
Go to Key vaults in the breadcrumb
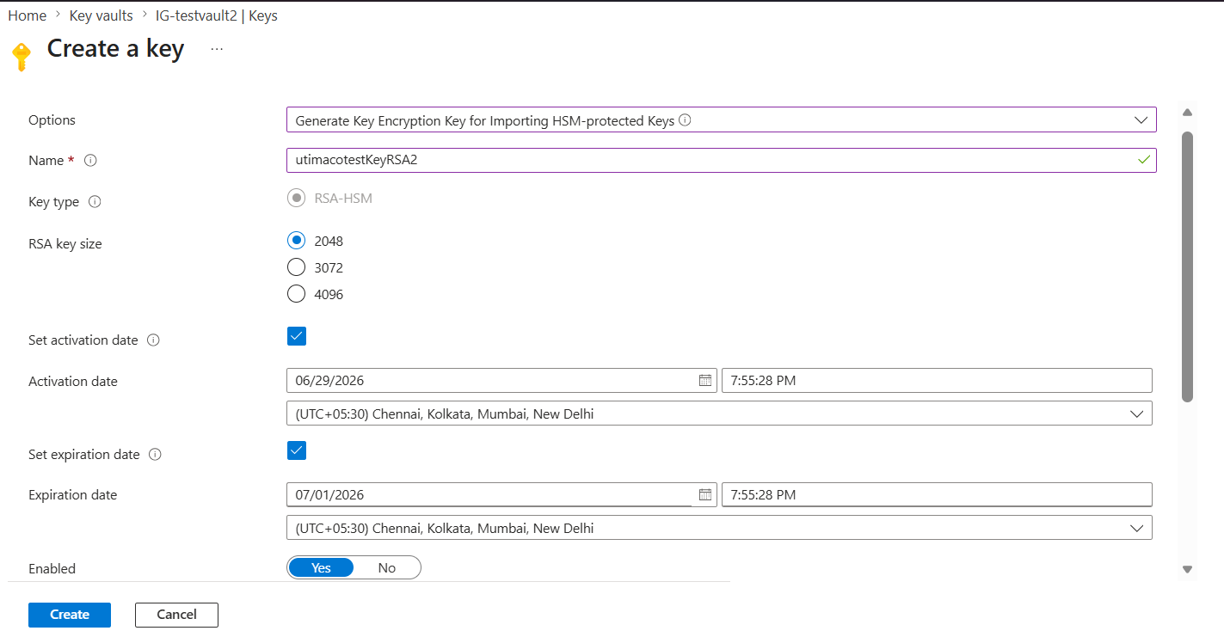101,15
